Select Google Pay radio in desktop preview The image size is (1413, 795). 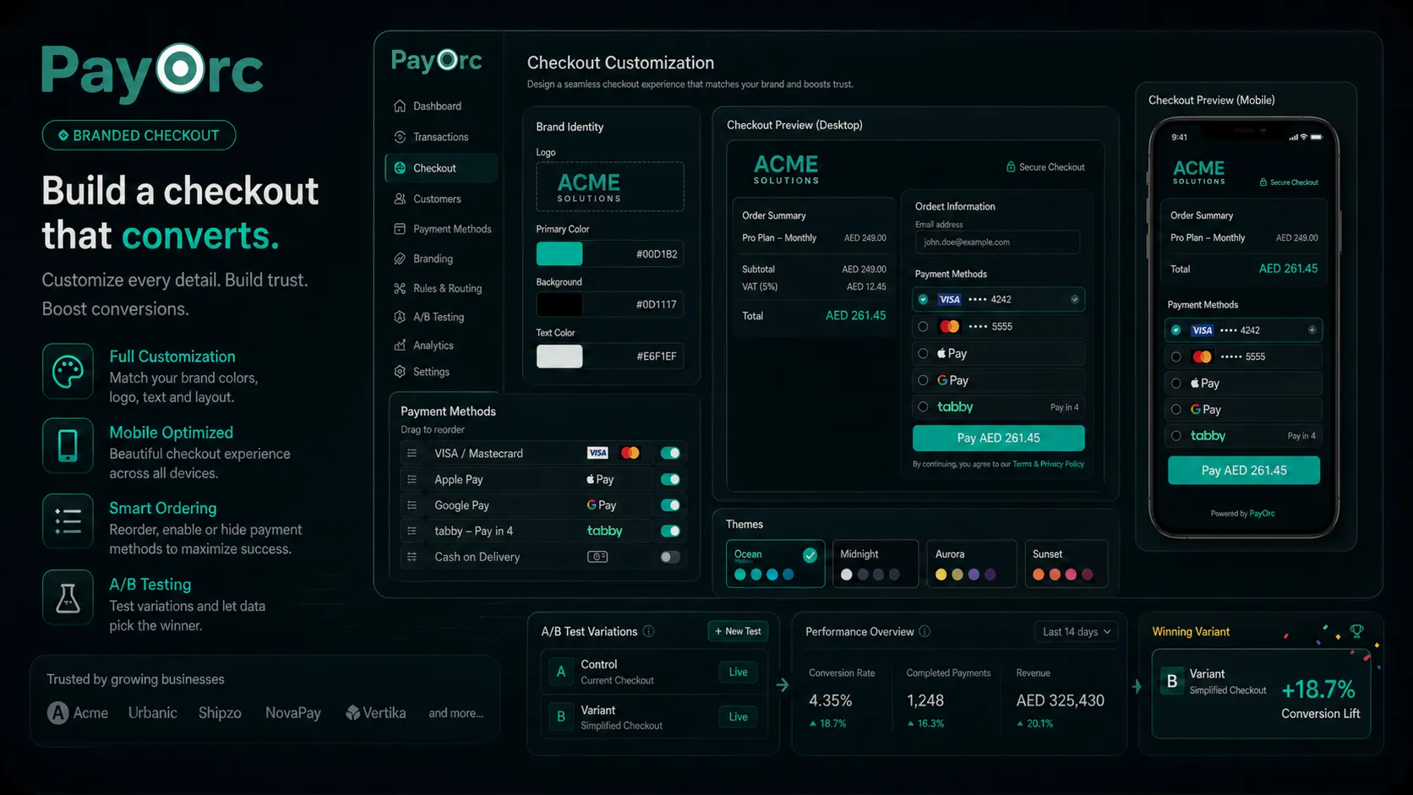[x=923, y=380]
